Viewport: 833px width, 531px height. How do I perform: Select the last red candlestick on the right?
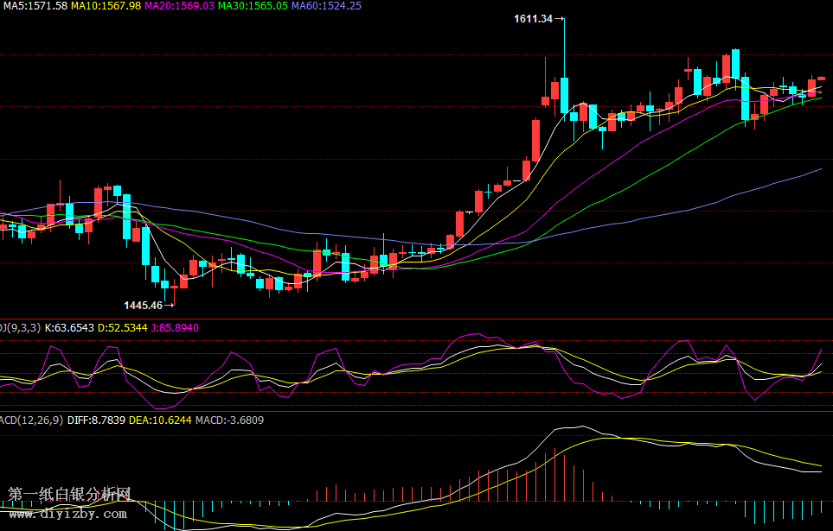coord(821,79)
